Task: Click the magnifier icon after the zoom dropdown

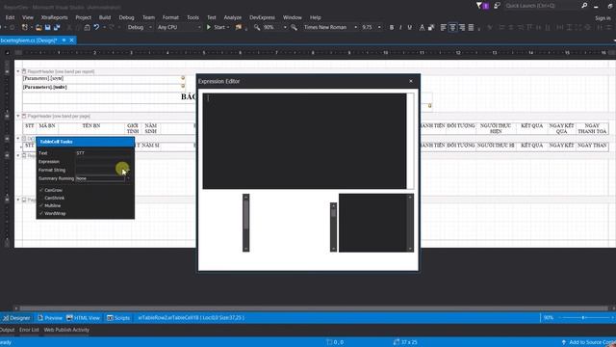Action: coord(294,27)
